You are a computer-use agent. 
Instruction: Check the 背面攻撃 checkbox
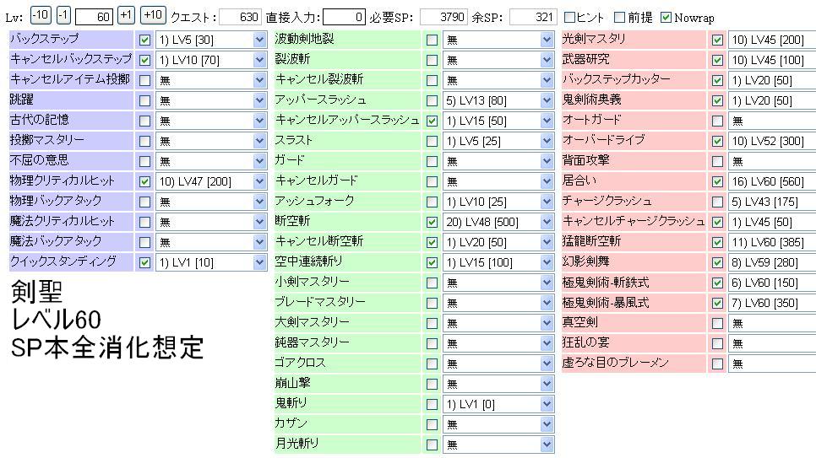click(x=718, y=162)
